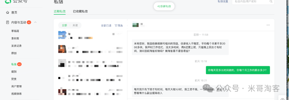This screenshot has height=100, width=289.
Task: Click timestamp 前天 15:18
Action: (x=201, y=61)
